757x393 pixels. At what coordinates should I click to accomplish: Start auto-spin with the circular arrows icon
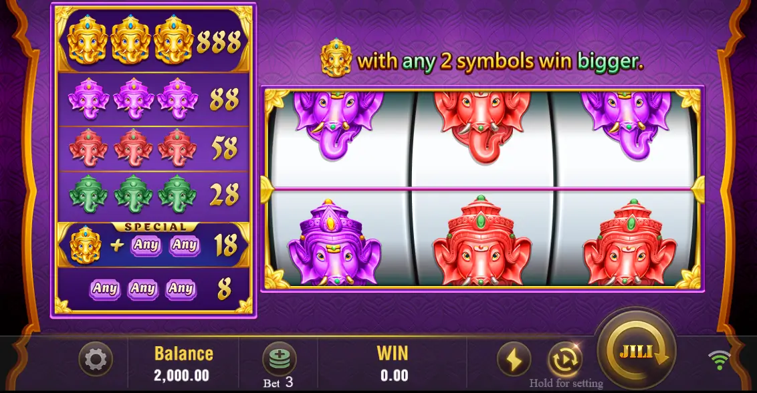[565, 359]
